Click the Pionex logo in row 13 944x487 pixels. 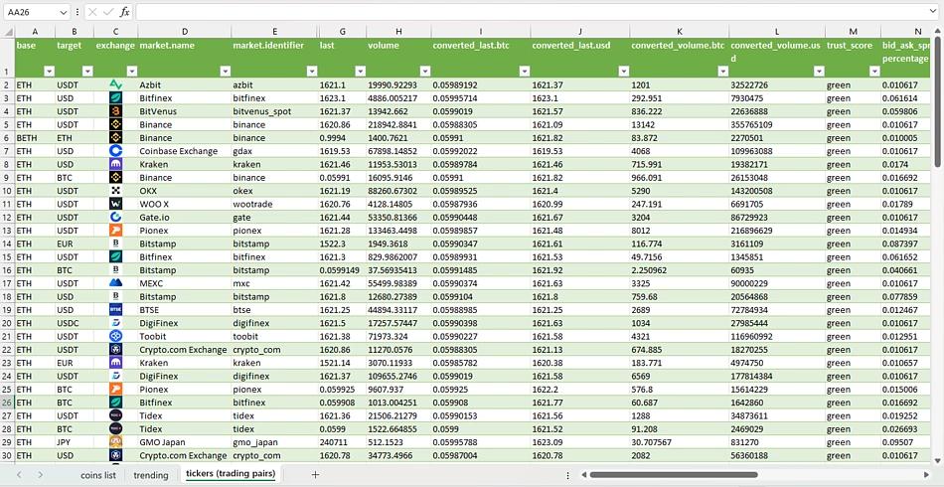115,231
